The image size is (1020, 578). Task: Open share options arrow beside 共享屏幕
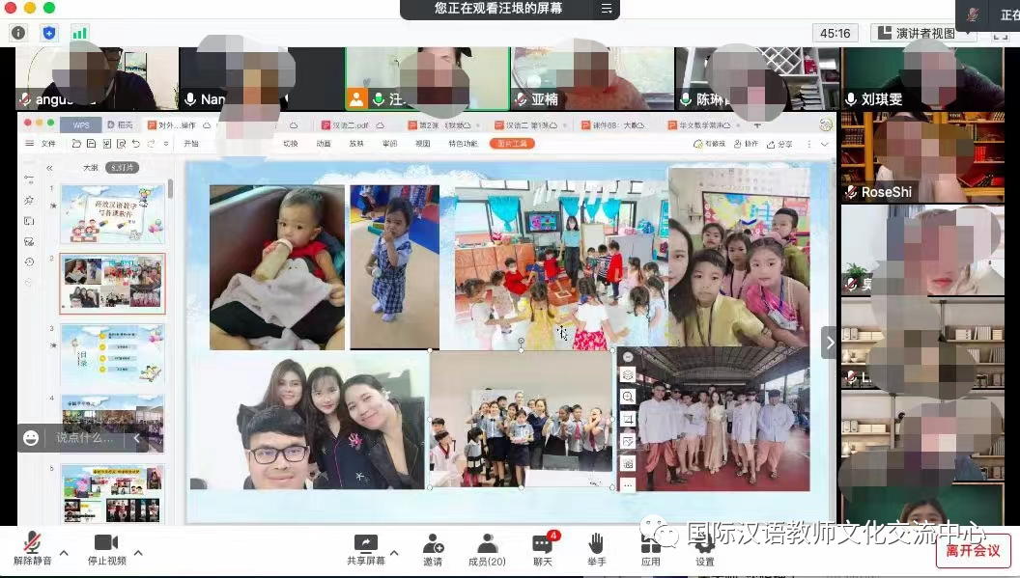coord(394,553)
